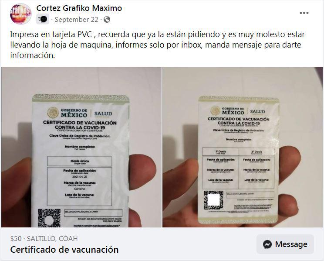Click the QR code on the left card photo
This screenshot has width=324, height=261.
pos(49,218)
